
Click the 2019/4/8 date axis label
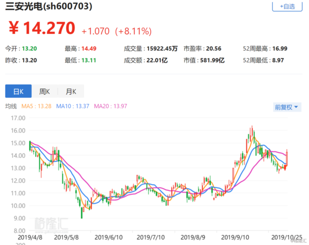click(30, 237)
